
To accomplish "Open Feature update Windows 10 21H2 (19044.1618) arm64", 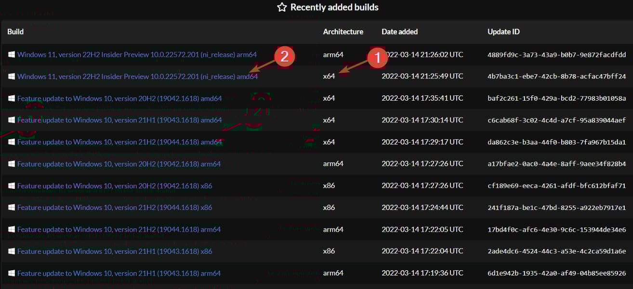I will point(119,229).
